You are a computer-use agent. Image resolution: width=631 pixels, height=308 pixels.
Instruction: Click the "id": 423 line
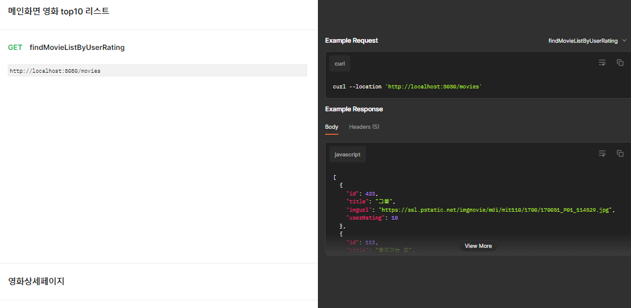(x=362, y=194)
